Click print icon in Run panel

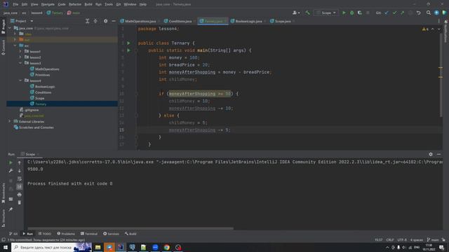coord(20,195)
